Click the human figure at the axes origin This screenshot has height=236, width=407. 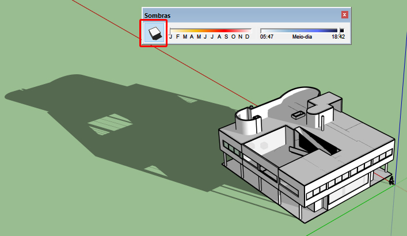coord(391,180)
